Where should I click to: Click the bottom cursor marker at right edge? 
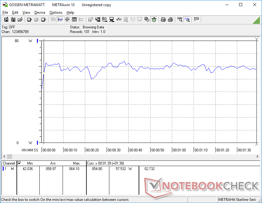[x=257, y=144]
